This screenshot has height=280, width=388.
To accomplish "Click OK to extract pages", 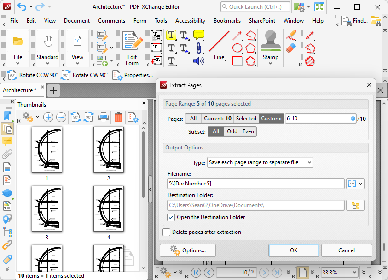I will [x=293, y=250].
